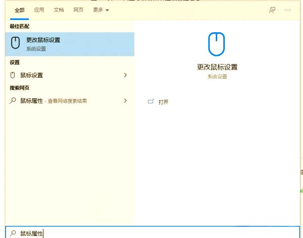The image size is (303, 238).
Task: Click the open-window icon beside 打开
Action: (150, 101)
